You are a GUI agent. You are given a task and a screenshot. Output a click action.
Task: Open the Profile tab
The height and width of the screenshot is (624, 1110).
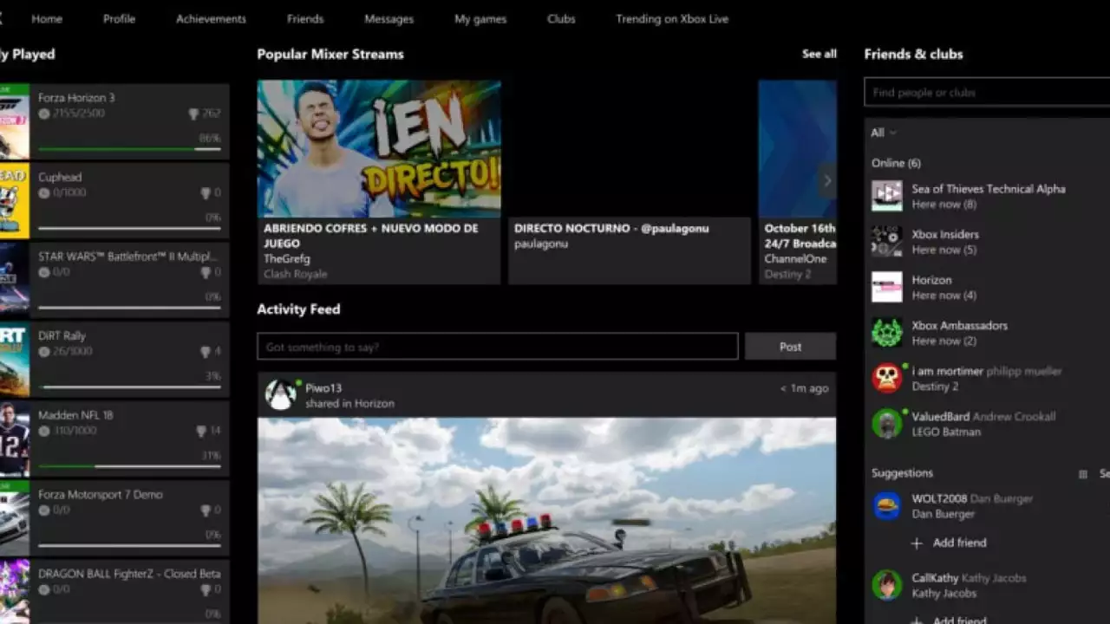click(119, 19)
